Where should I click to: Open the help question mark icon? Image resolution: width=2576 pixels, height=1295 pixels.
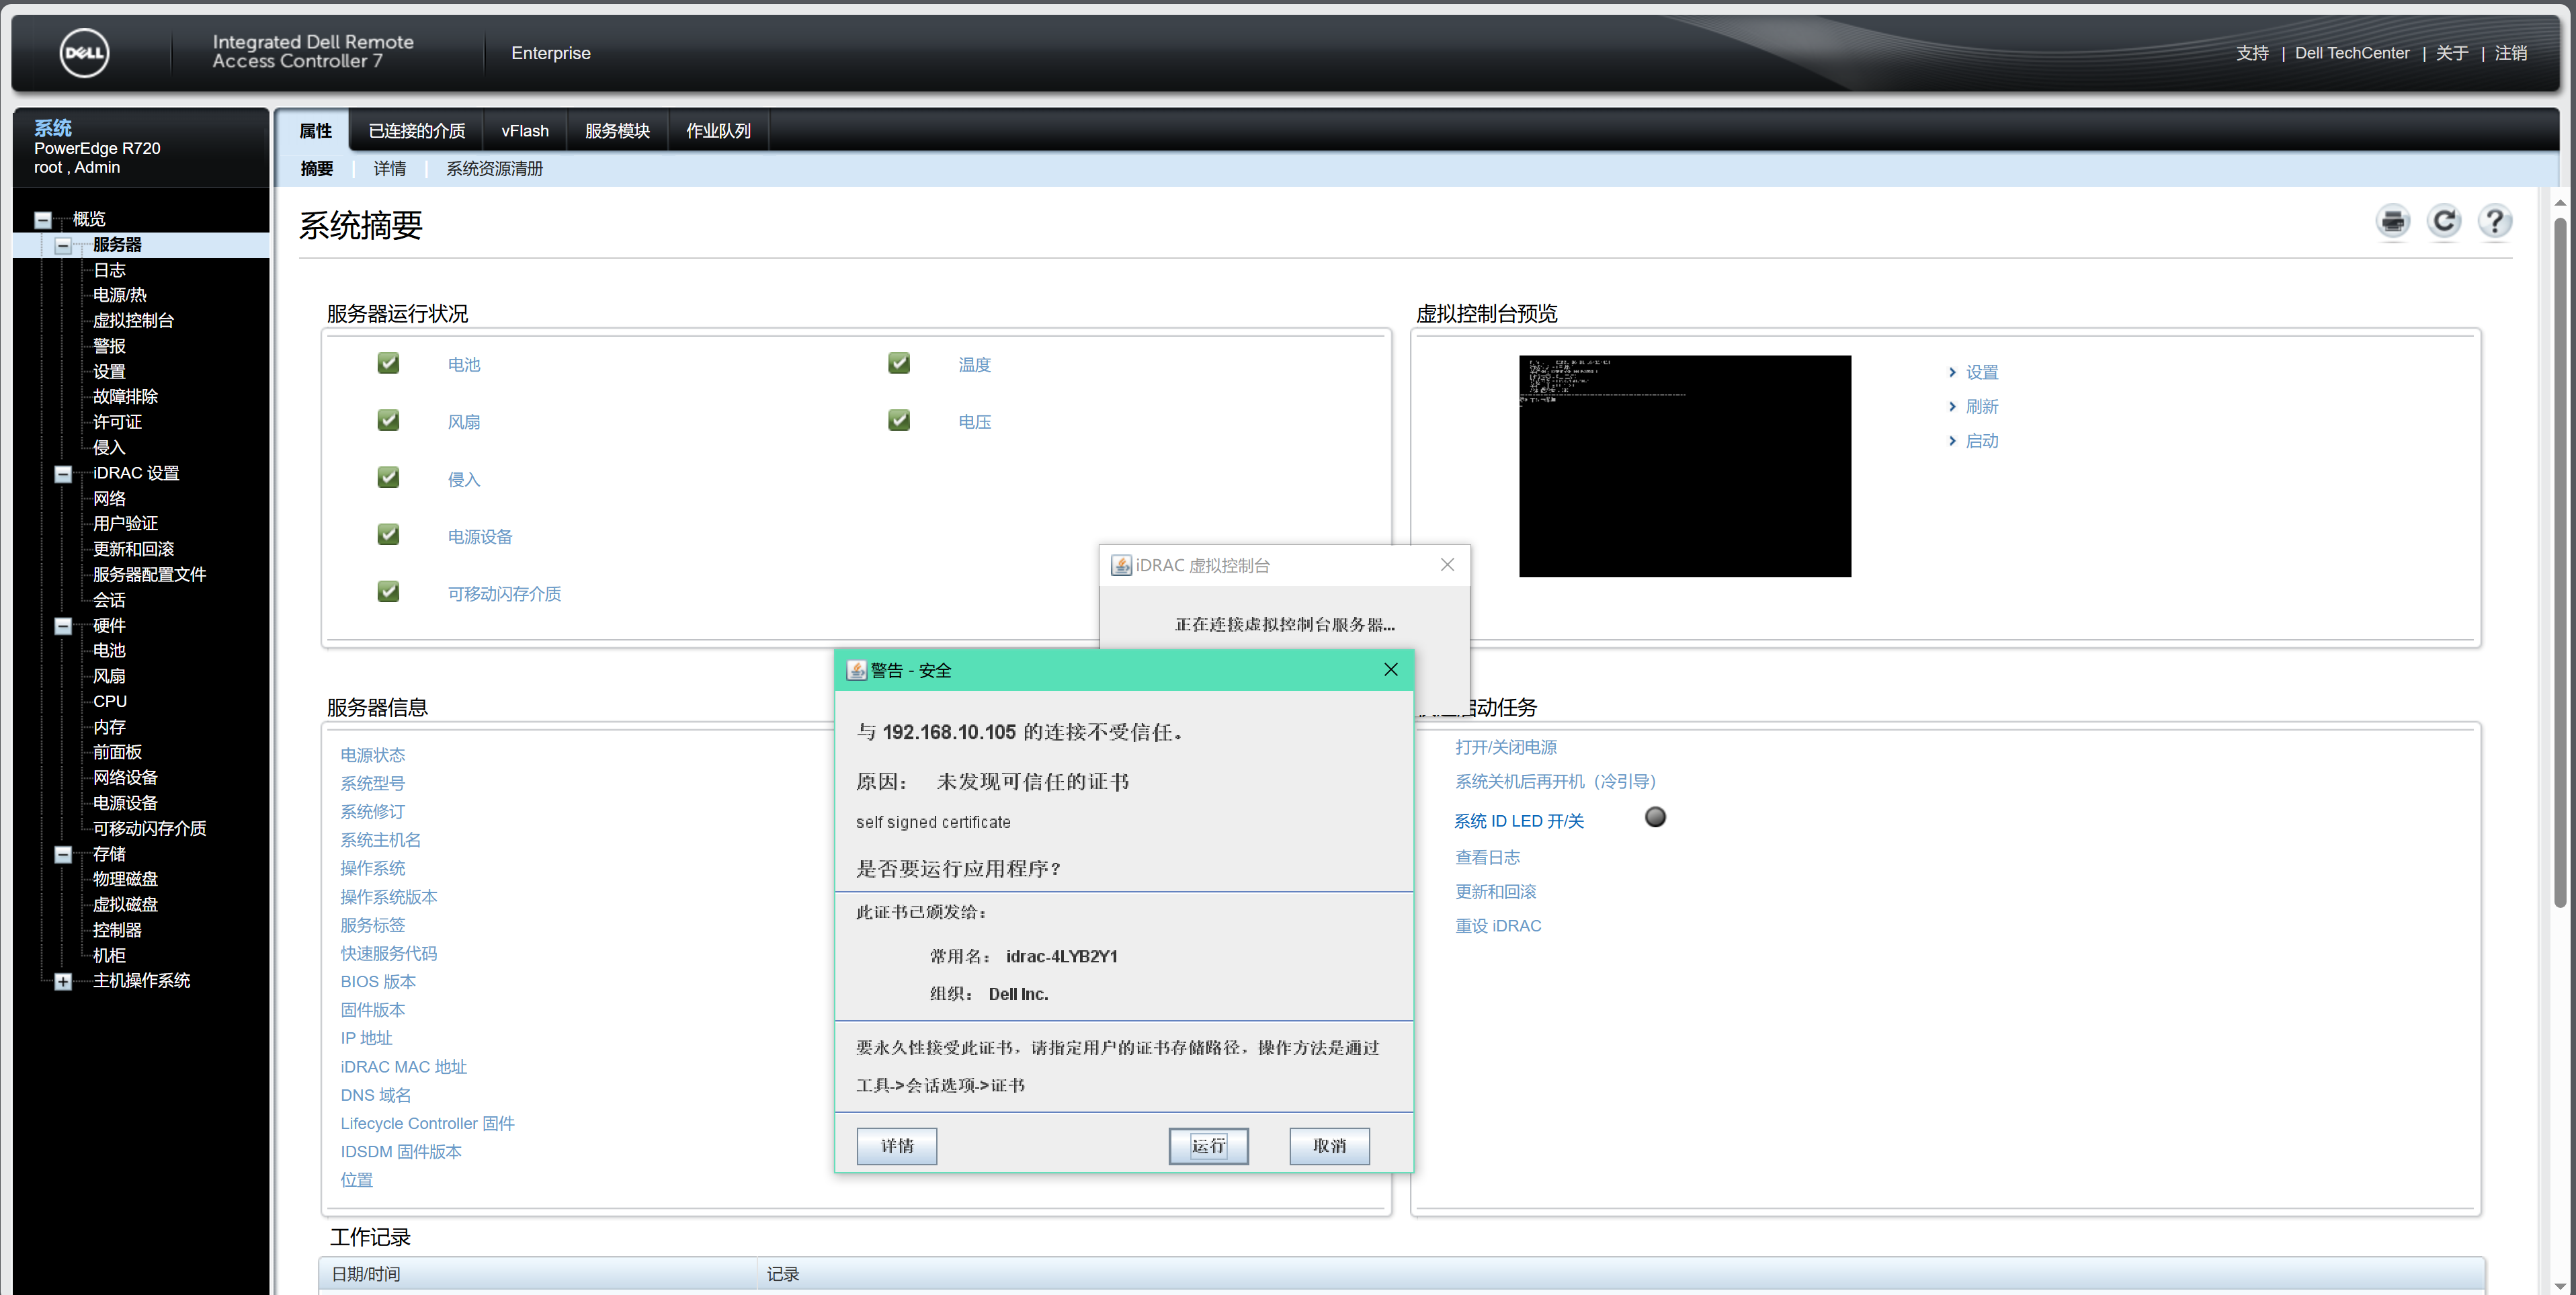[2495, 221]
